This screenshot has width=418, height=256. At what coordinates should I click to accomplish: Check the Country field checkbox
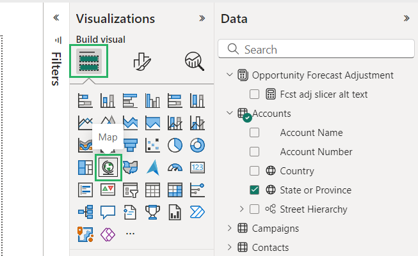[x=255, y=171]
